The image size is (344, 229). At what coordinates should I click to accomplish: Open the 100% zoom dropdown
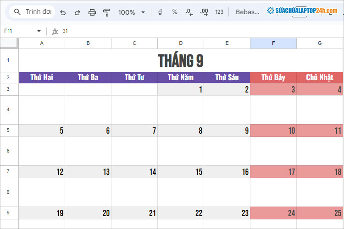pos(132,12)
